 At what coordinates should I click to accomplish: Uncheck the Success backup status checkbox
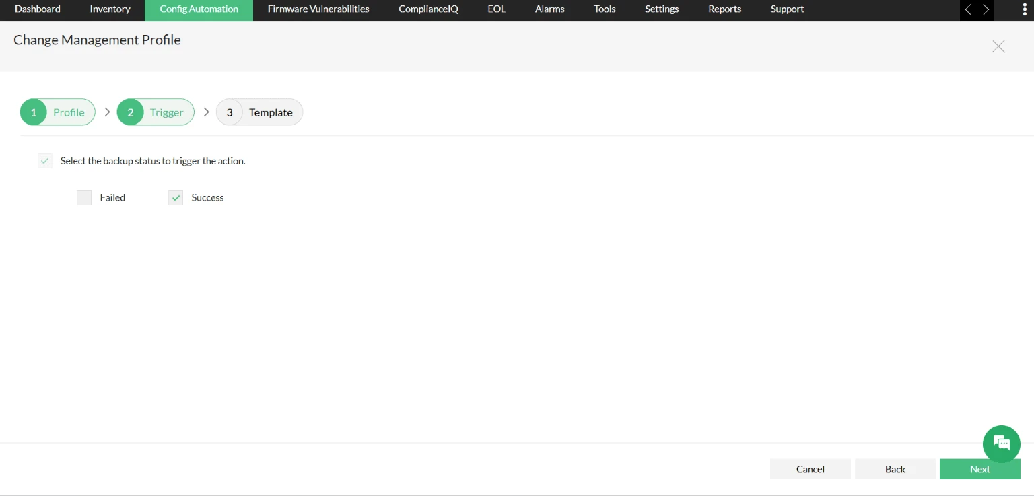point(176,198)
